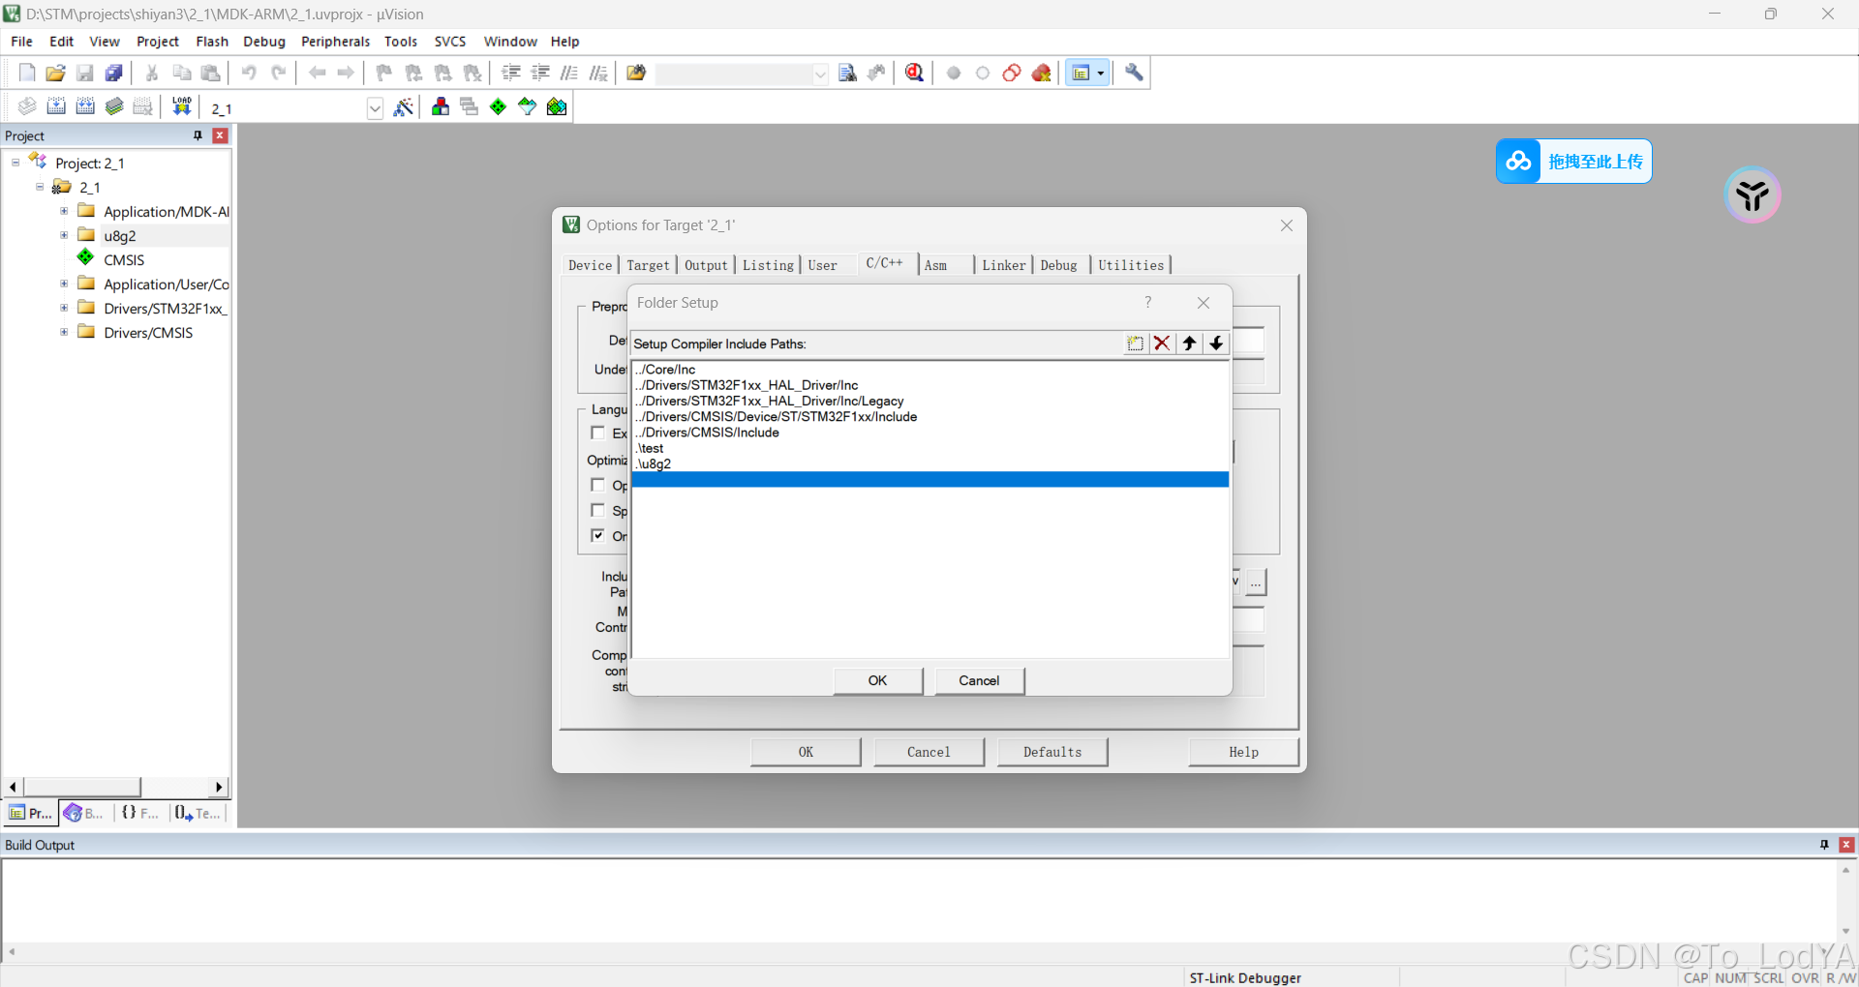Switch to the Debug tab in Options
Screen dimensions: 1859x987
(1058, 265)
